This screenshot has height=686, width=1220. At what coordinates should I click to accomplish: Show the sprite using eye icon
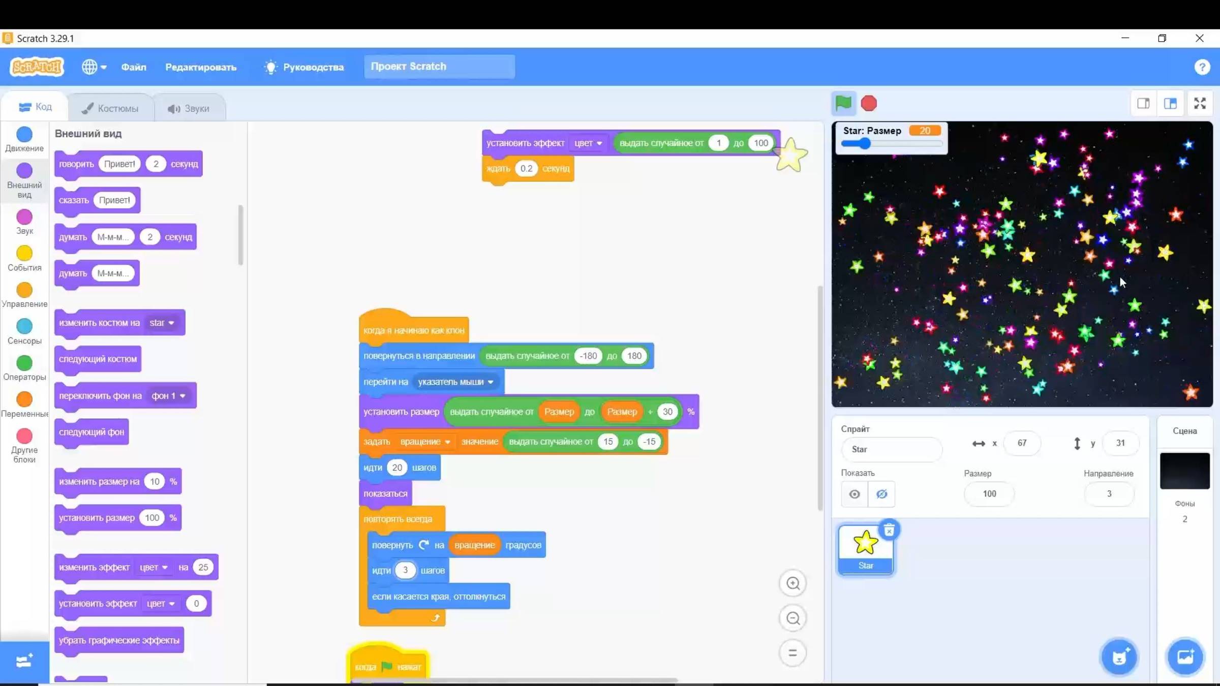click(x=855, y=494)
